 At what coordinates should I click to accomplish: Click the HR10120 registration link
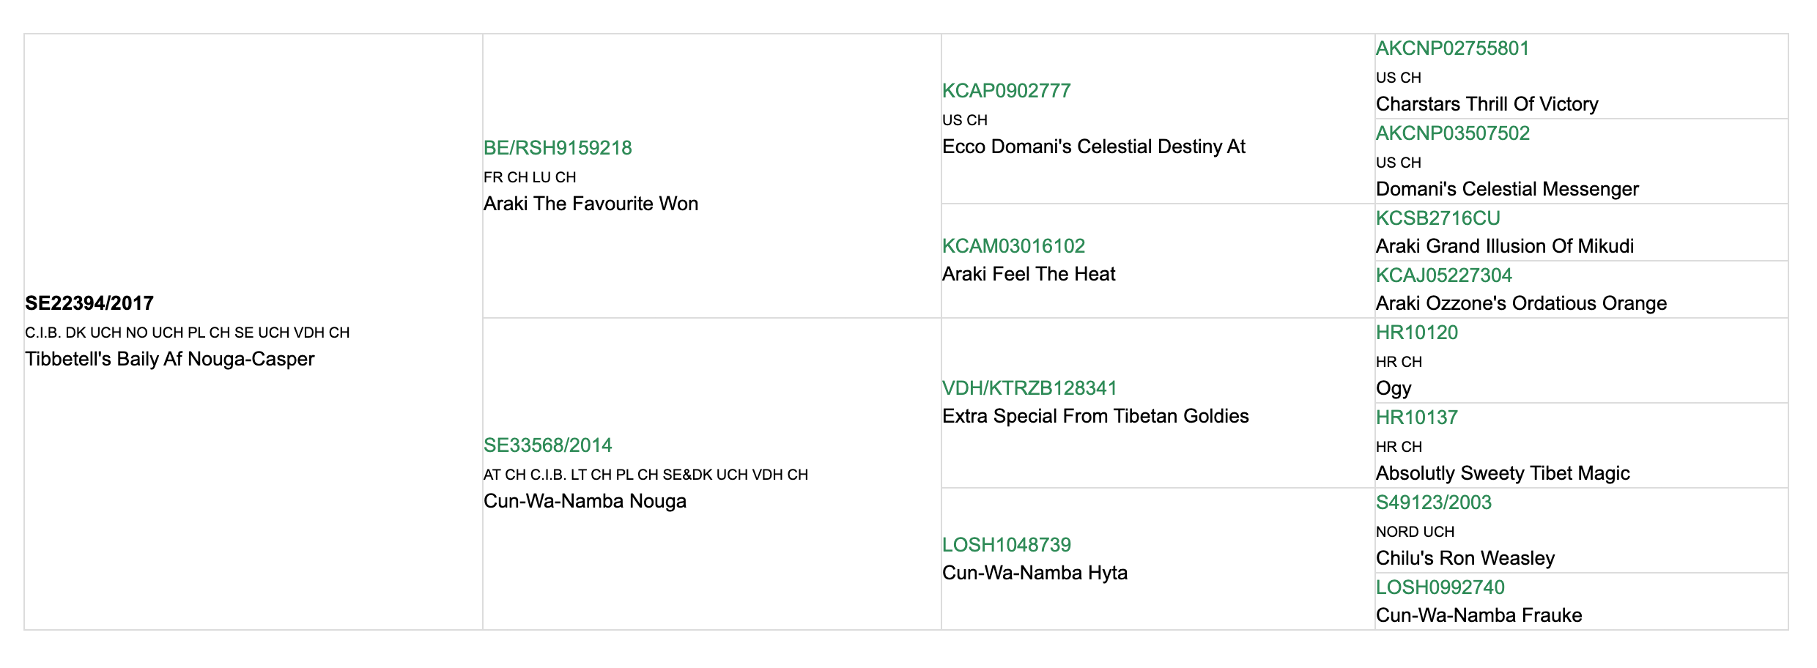[1416, 333]
